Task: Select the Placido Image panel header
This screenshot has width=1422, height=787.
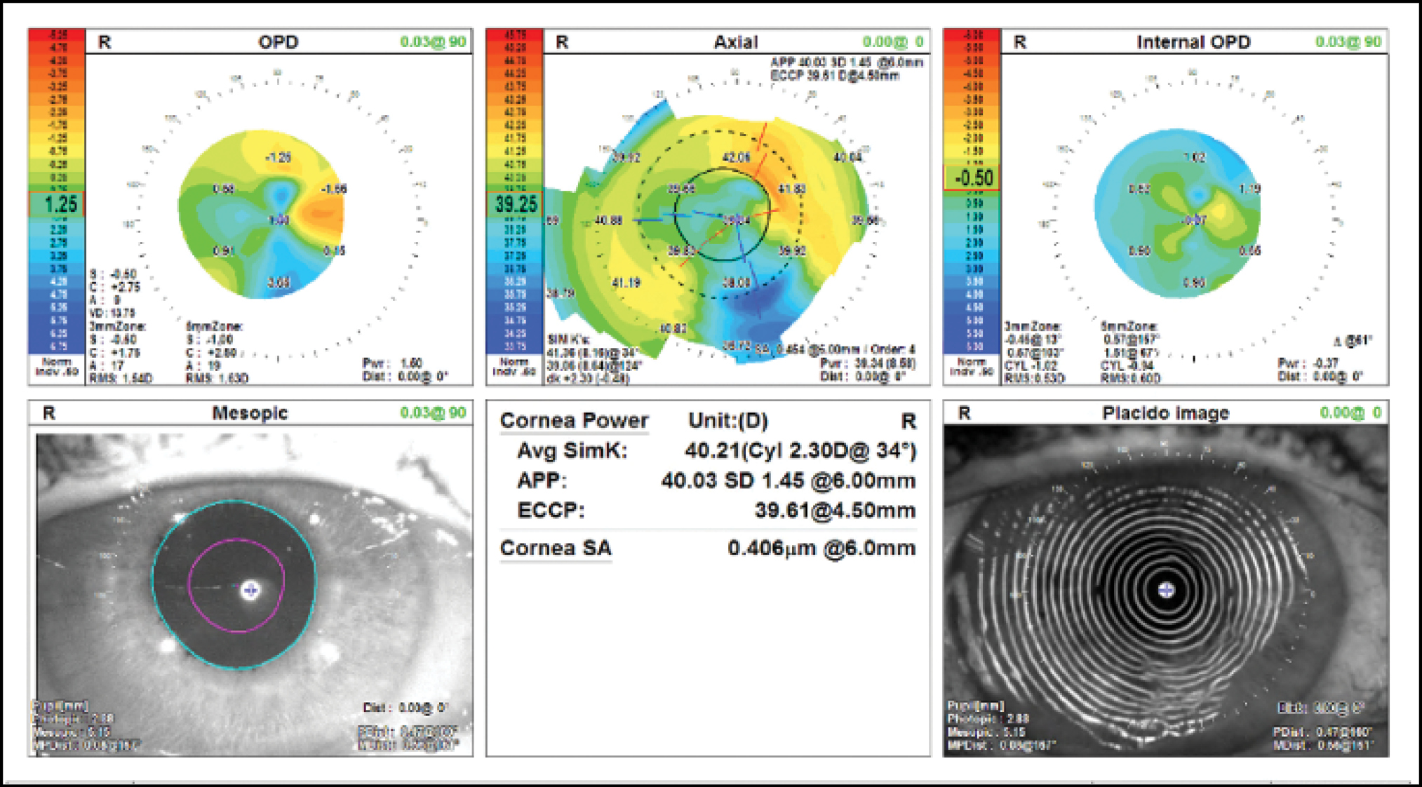Action: tap(1165, 413)
